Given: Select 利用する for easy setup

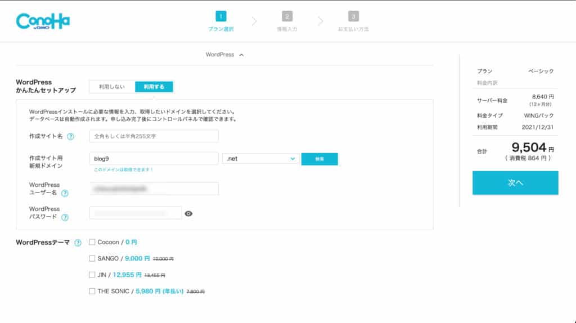Looking at the screenshot, I should [154, 87].
